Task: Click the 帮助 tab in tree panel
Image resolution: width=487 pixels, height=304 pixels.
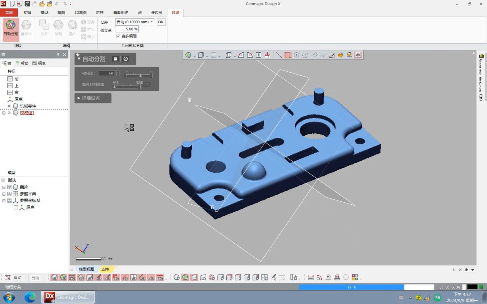Action: tap(22, 63)
